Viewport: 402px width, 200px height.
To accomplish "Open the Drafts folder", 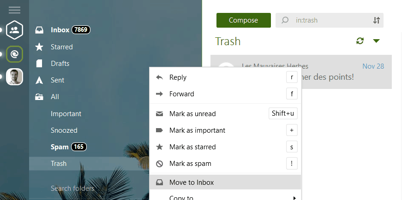I will pyautogui.click(x=60, y=64).
